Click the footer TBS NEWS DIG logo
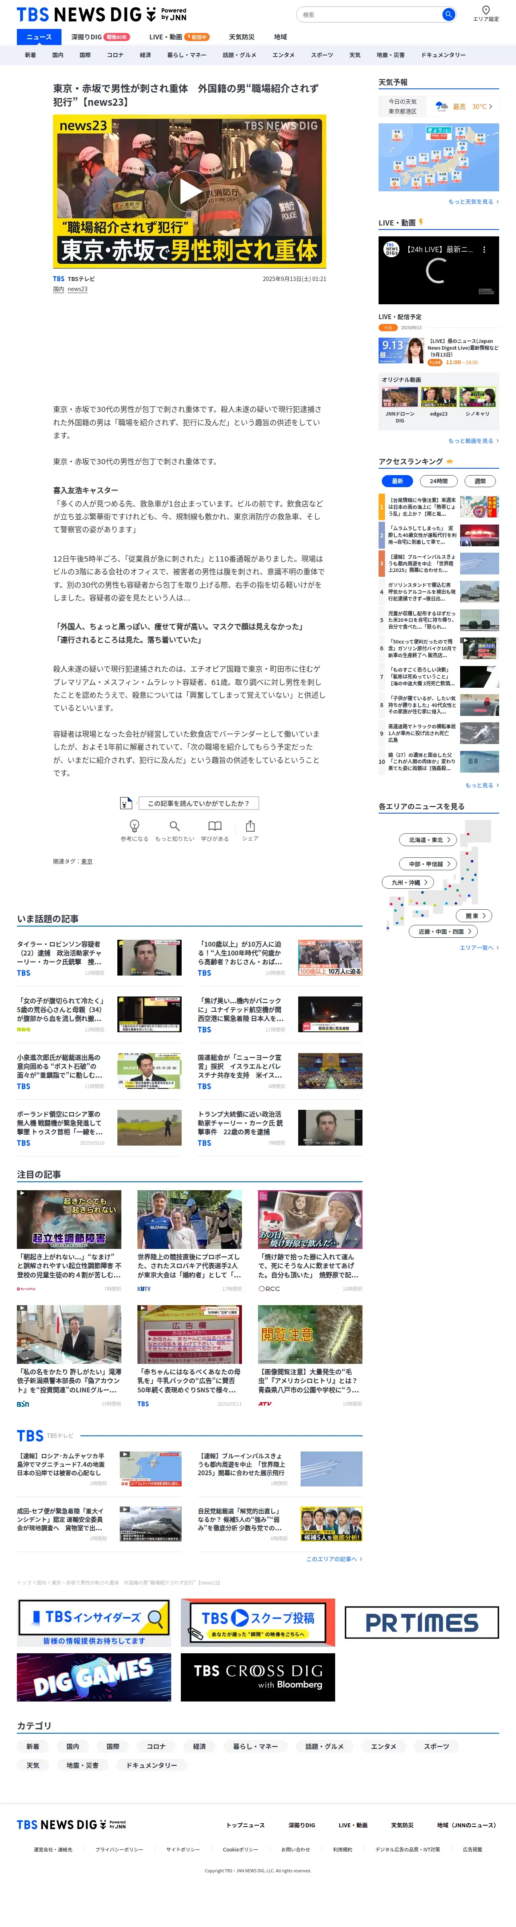Viewport: 516px width, 1927px height. [x=71, y=1825]
